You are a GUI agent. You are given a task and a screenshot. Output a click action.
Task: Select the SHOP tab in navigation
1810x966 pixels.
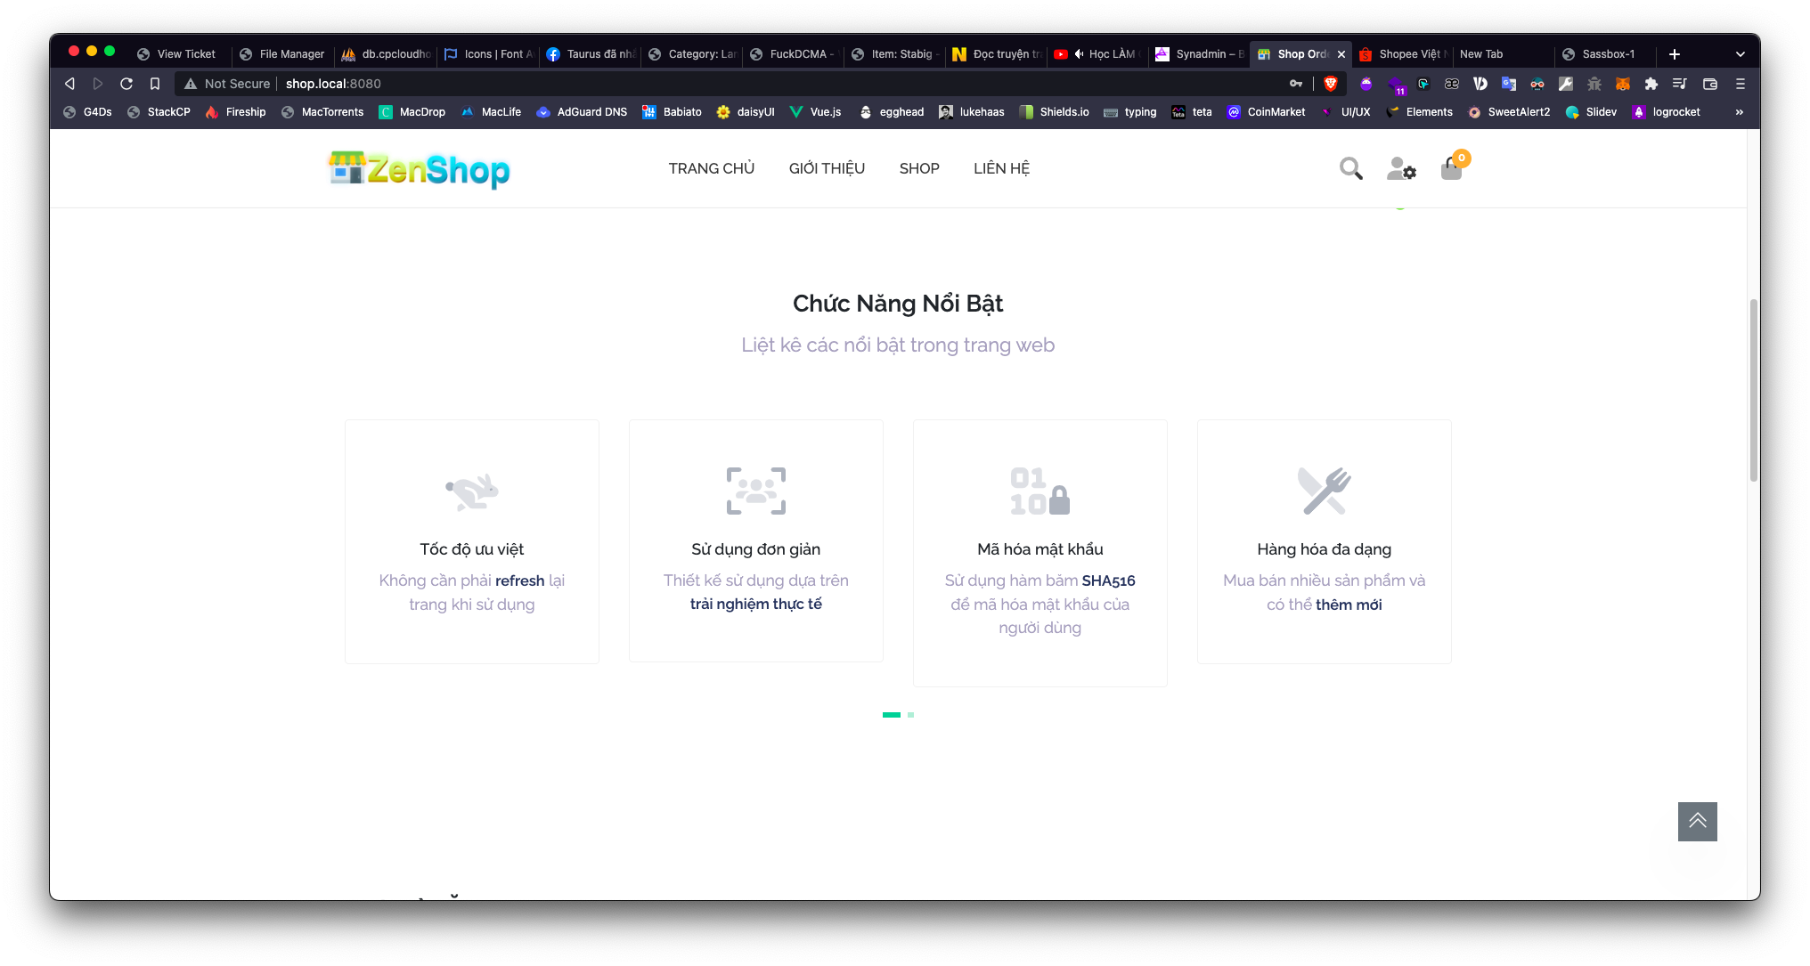pyautogui.click(x=918, y=167)
